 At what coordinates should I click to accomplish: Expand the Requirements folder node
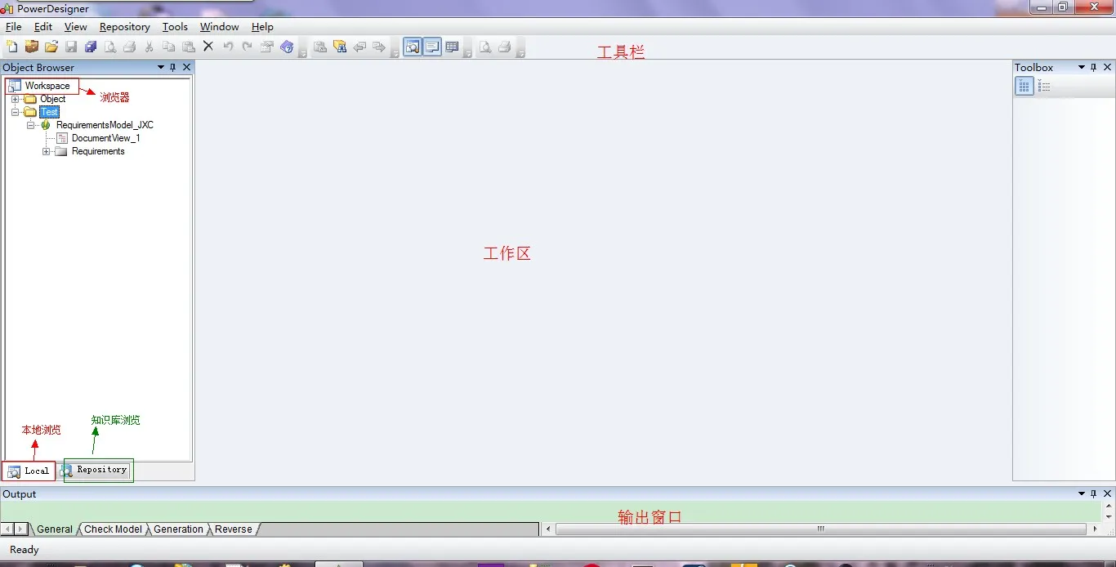point(47,151)
